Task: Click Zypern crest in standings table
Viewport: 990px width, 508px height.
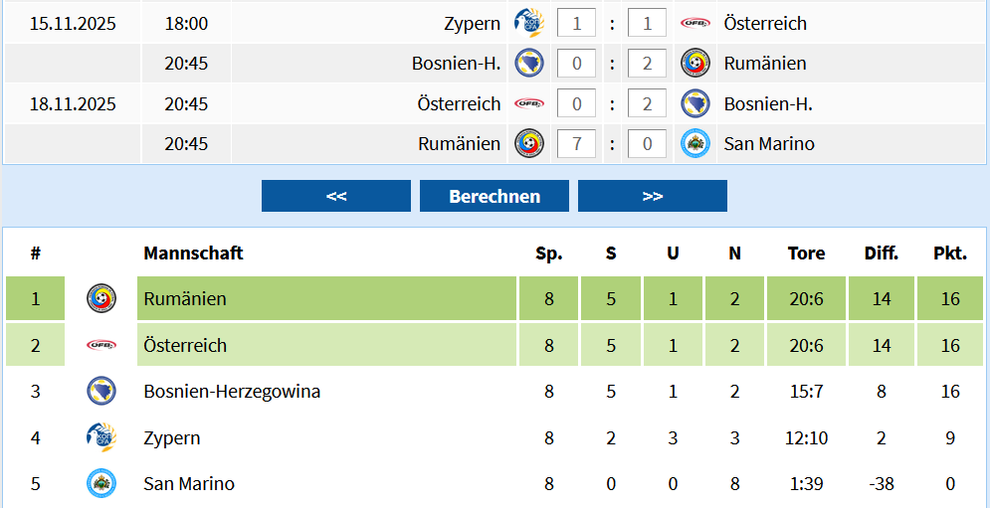Action: tap(100, 437)
